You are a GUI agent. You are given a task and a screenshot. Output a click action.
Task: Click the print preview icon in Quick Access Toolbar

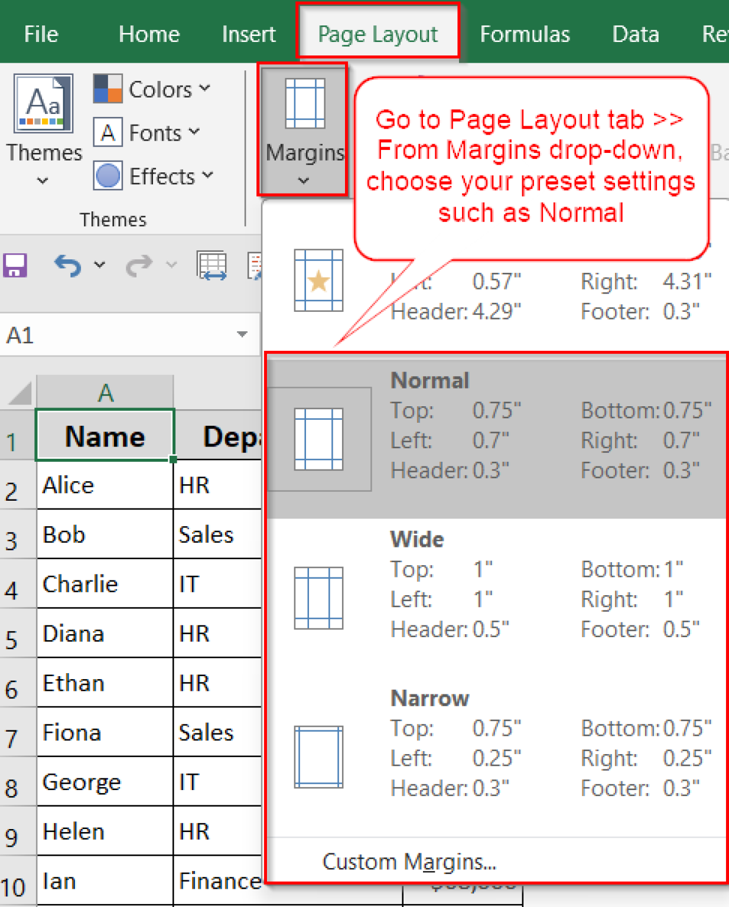pos(255,265)
